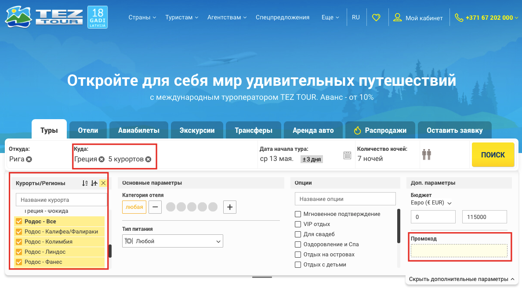Select the Отдых с детьми checkbox
The image size is (522, 288).
(298, 265)
